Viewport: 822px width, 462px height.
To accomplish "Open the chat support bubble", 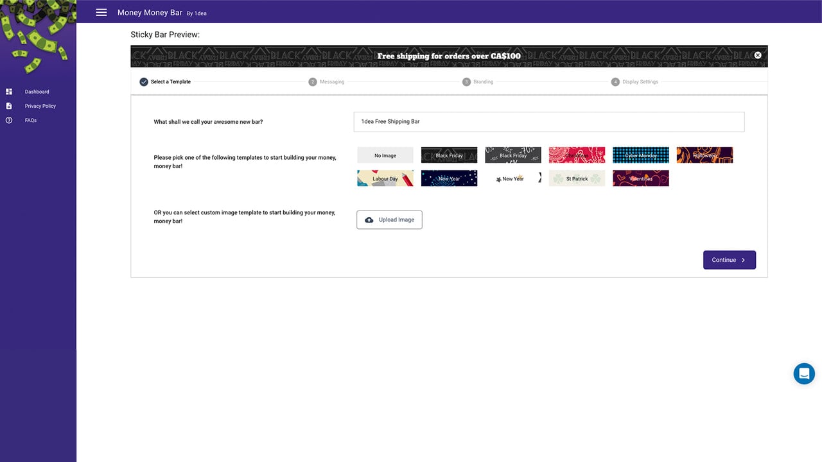I will tap(804, 373).
